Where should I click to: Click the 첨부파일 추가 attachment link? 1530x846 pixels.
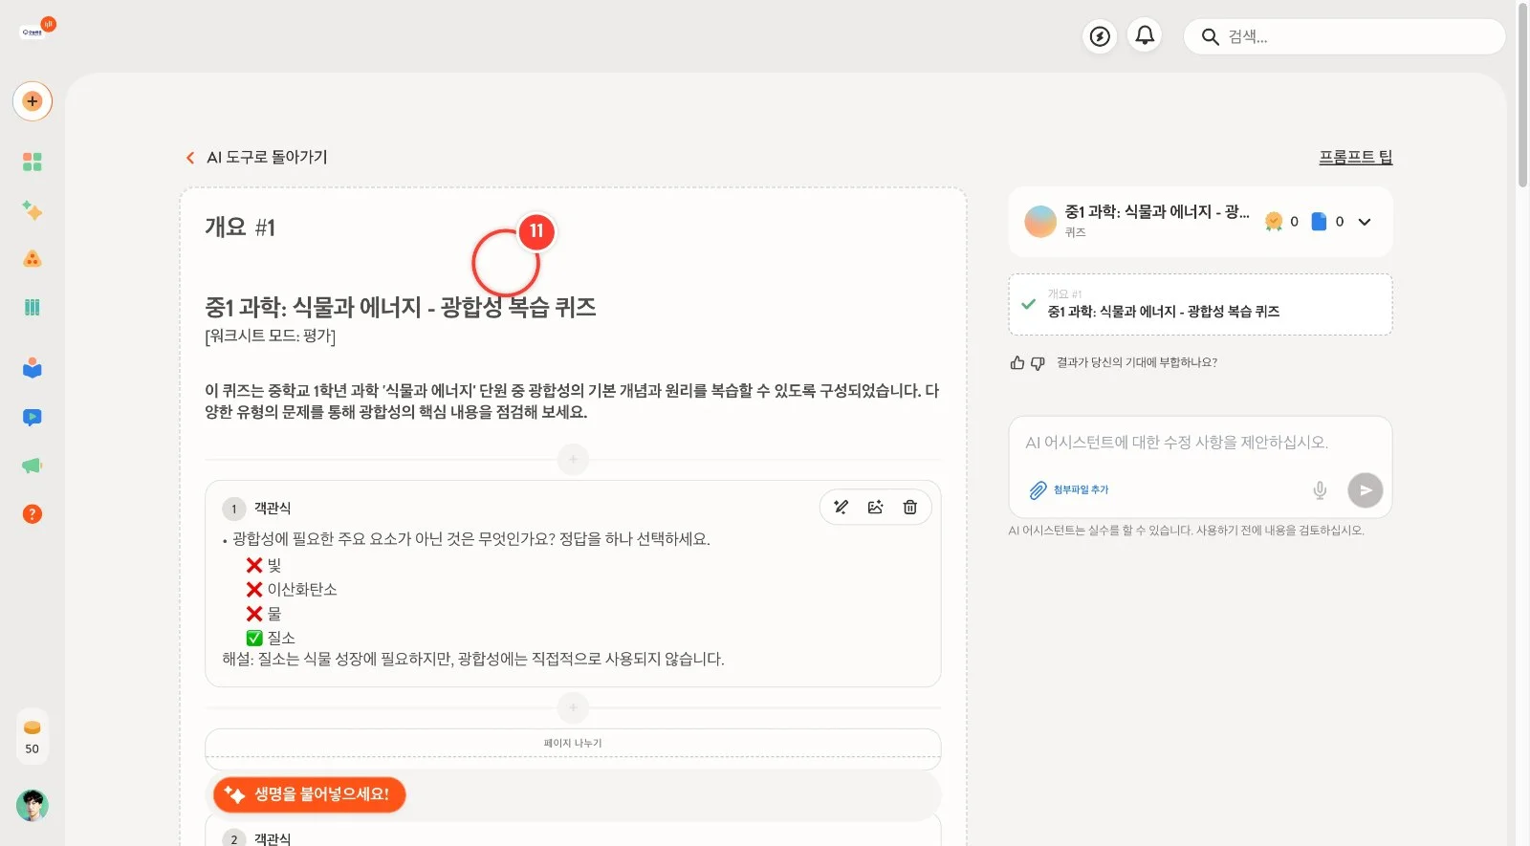(1069, 490)
